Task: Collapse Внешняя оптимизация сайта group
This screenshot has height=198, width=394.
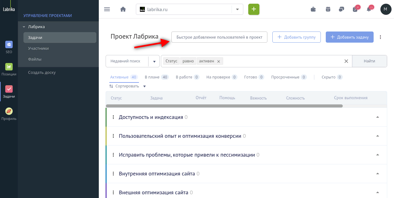Action: (377, 192)
